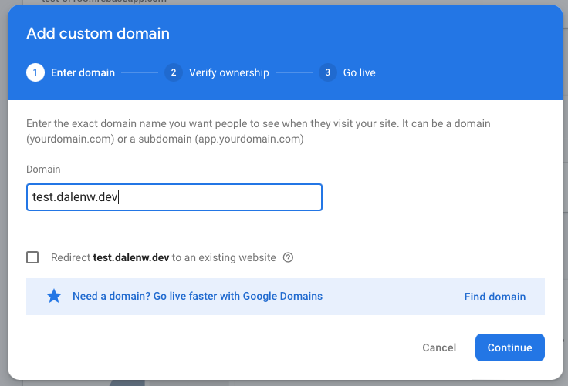Viewport: 568px width, 386px height.
Task: Click the step 3 circle indicator
Action: (328, 72)
